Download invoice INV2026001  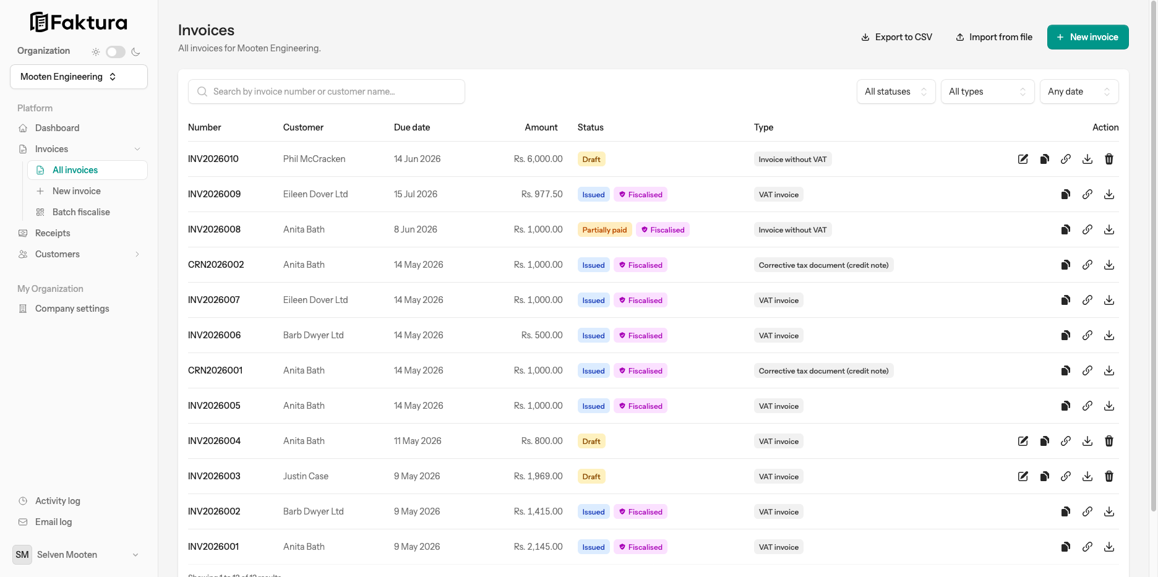pyautogui.click(x=1109, y=547)
